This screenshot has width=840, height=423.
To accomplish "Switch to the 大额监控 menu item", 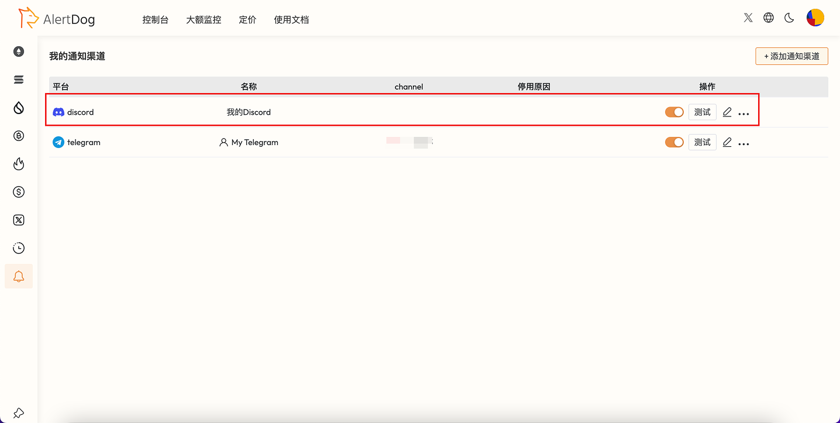I will (203, 19).
